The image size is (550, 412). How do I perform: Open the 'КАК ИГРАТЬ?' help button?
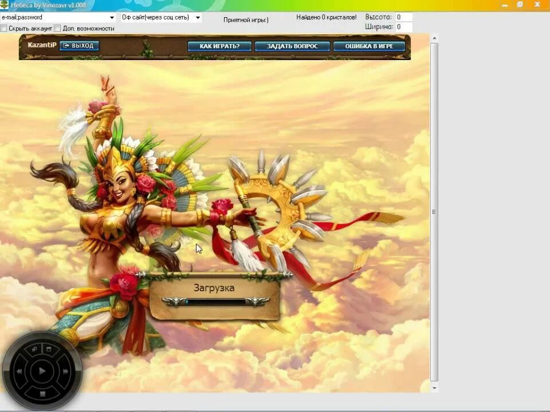[219, 46]
